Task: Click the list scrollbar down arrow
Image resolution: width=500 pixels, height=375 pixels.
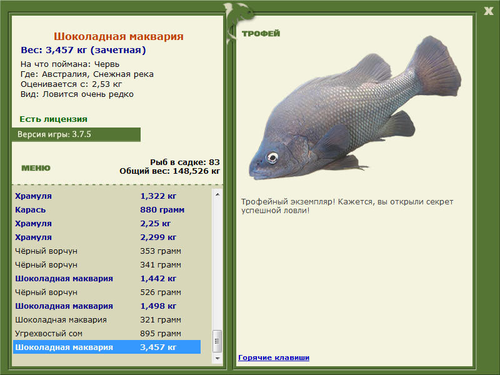Action: click(217, 358)
